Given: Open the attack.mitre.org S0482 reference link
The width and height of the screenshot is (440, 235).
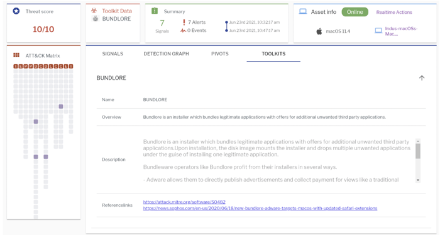Looking at the screenshot, I should tap(184, 202).
